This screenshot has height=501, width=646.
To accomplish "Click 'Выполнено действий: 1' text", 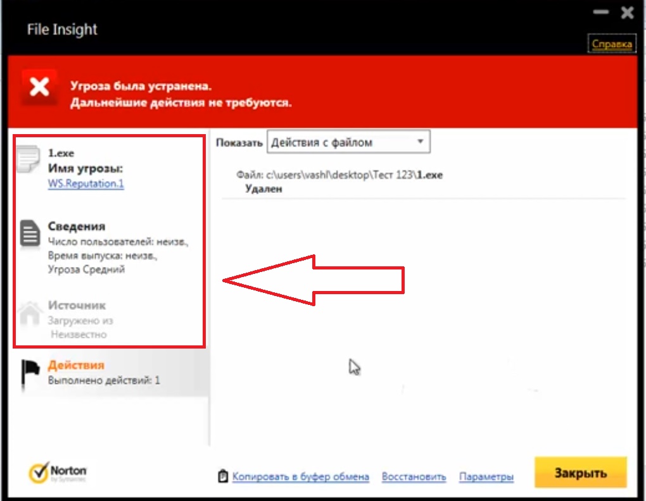I will 104,380.
